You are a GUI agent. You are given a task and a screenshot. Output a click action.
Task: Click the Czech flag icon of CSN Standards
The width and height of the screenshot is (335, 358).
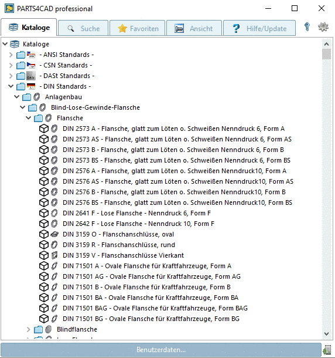pos(31,65)
